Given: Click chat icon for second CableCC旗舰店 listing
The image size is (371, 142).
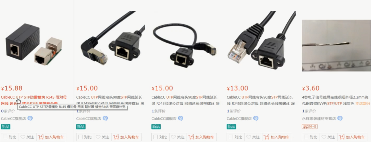Looking at the screenshot, I should point(105,118).
